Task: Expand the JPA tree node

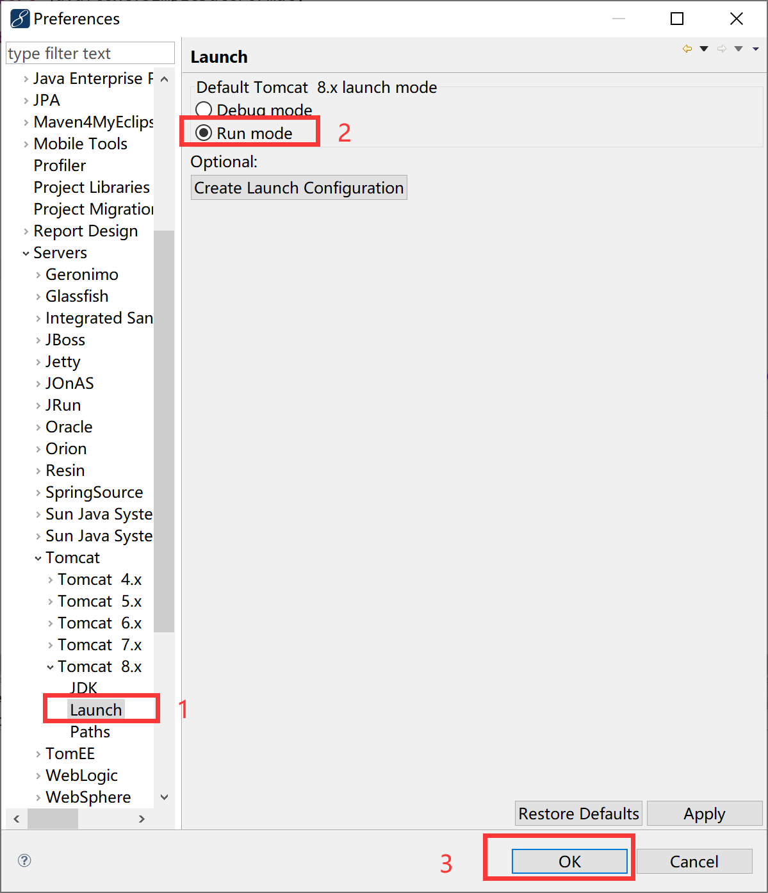Action: 26,101
